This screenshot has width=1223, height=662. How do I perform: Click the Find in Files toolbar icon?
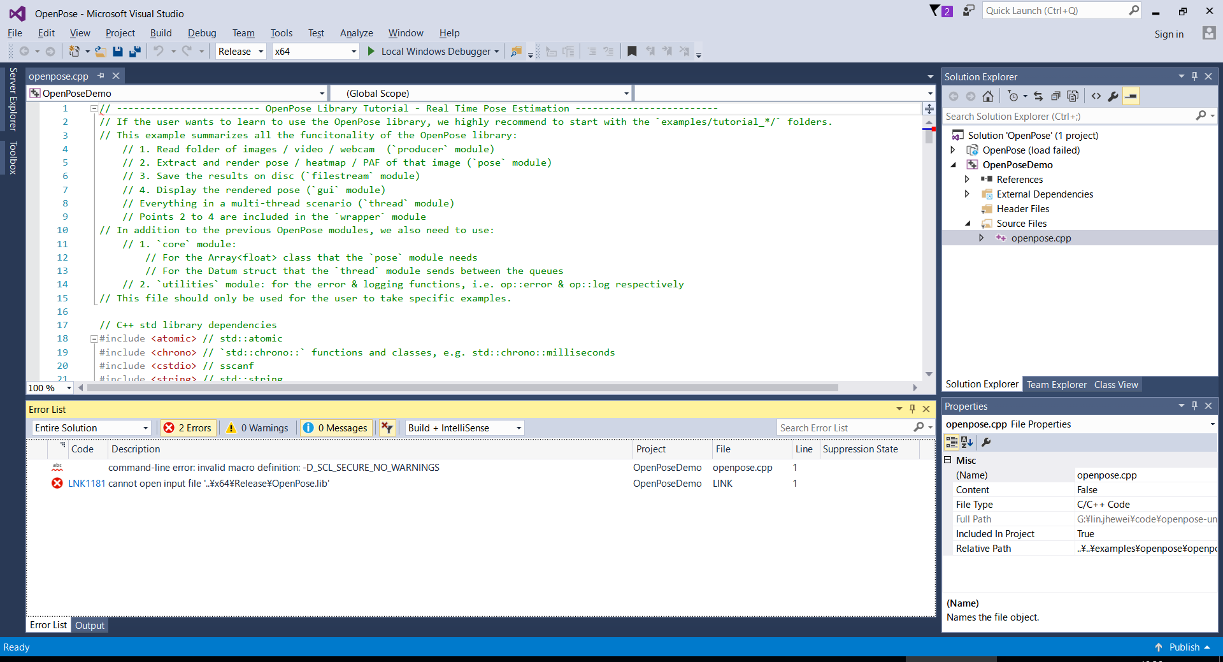click(x=516, y=52)
